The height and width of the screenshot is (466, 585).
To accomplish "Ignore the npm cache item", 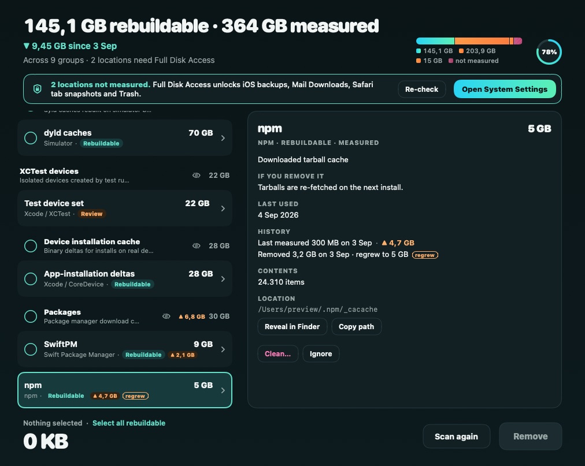I will coord(321,354).
